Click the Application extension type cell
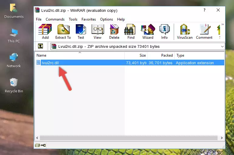The width and height of the screenshot is (234, 155). click(195, 63)
